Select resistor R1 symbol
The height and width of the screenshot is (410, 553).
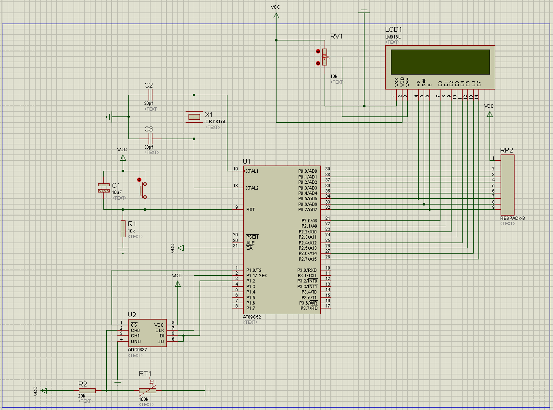pyautogui.click(x=123, y=229)
